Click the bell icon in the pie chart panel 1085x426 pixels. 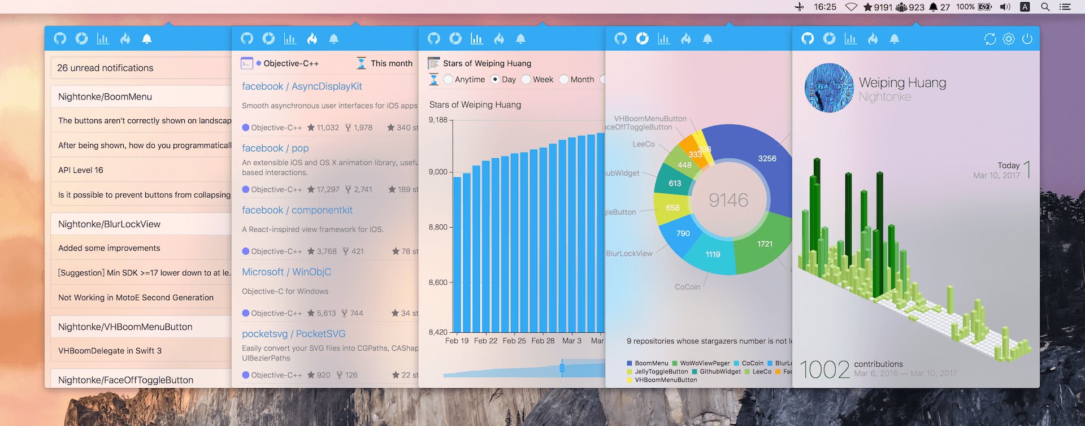(x=708, y=38)
